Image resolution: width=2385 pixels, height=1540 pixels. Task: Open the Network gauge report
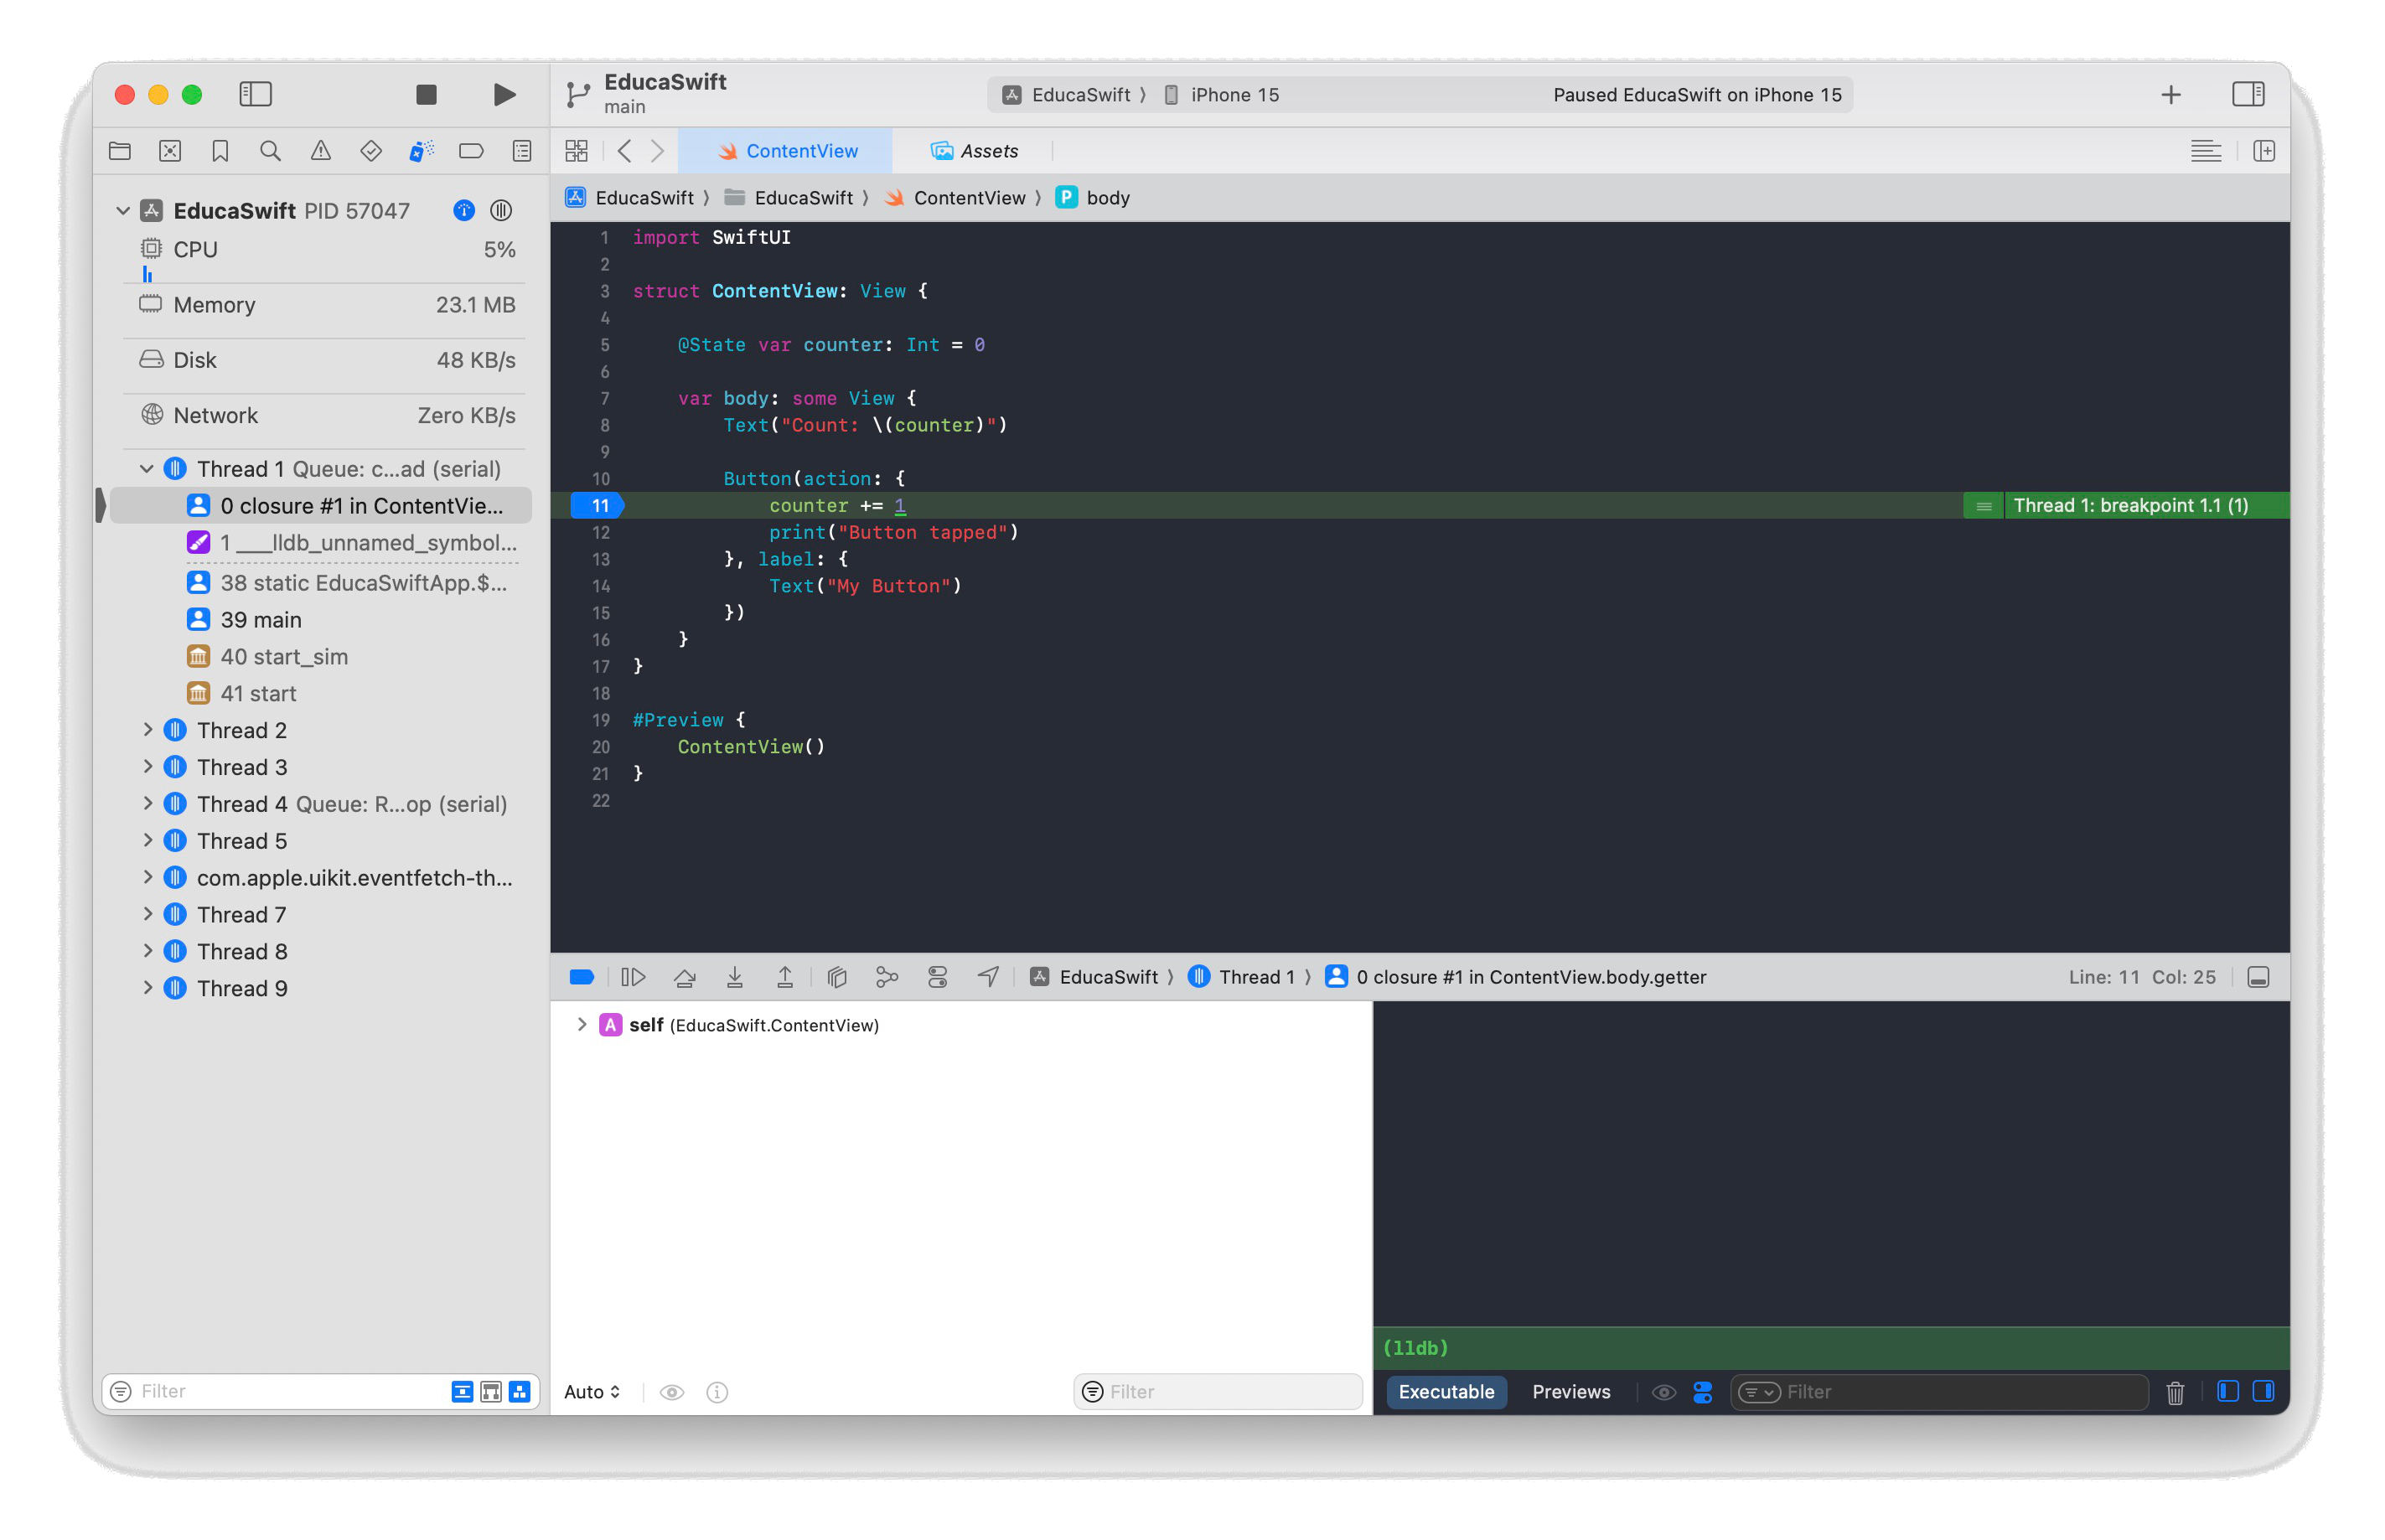(327, 415)
